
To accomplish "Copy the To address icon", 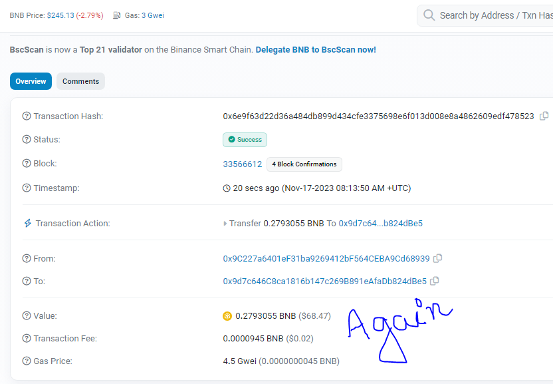I will (435, 282).
